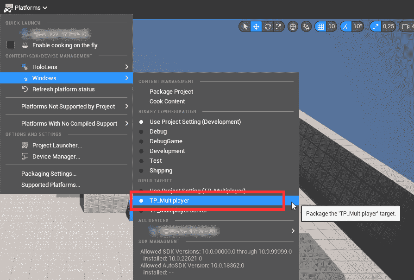
Task: Click the camera speed icon
Action: [x=406, y=26]
